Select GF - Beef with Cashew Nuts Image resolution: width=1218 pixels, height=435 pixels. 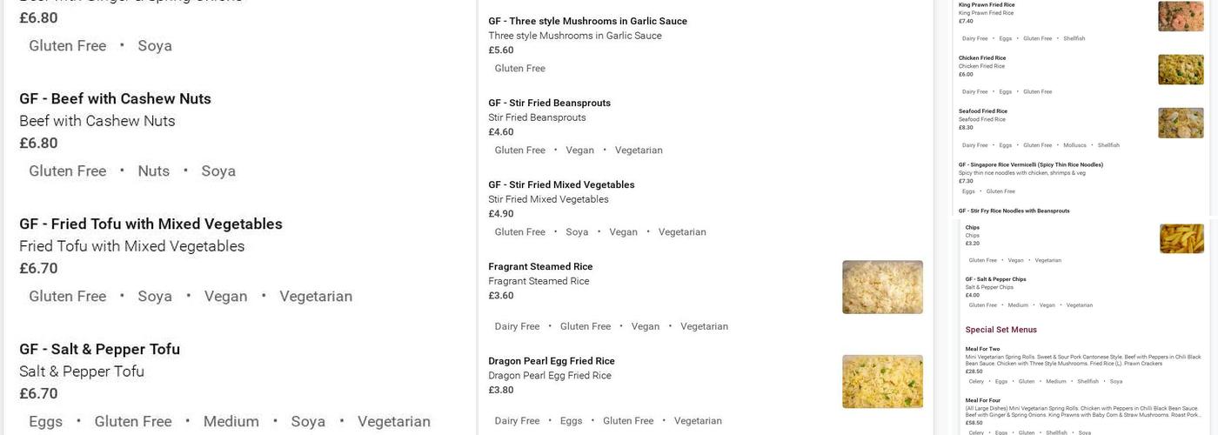point(115,98)
